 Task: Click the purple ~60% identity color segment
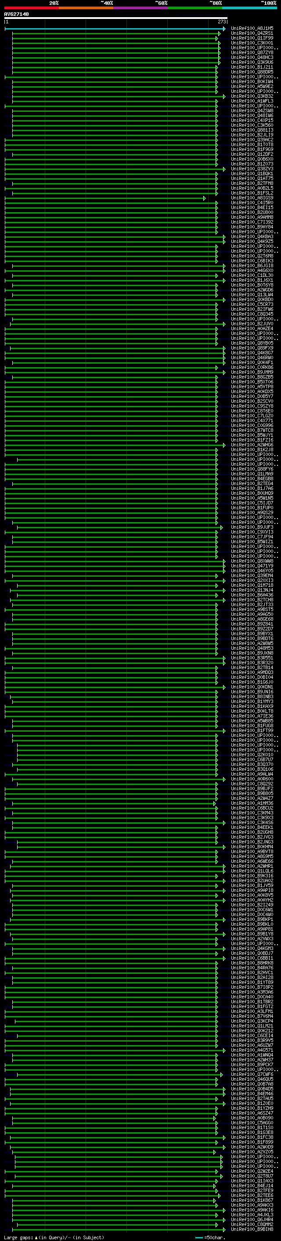tap(140, 8)
